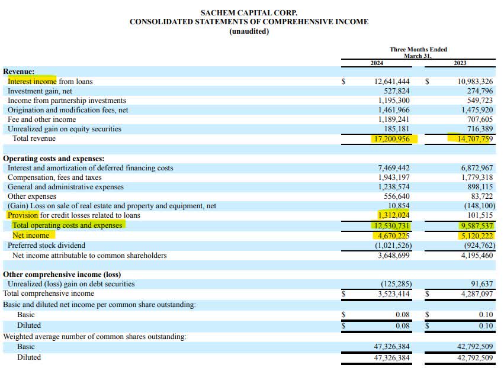Select the Investment gain, net row
Image resolution: width=504 pixels, height=368 pixels.
[x=40, y=91]
